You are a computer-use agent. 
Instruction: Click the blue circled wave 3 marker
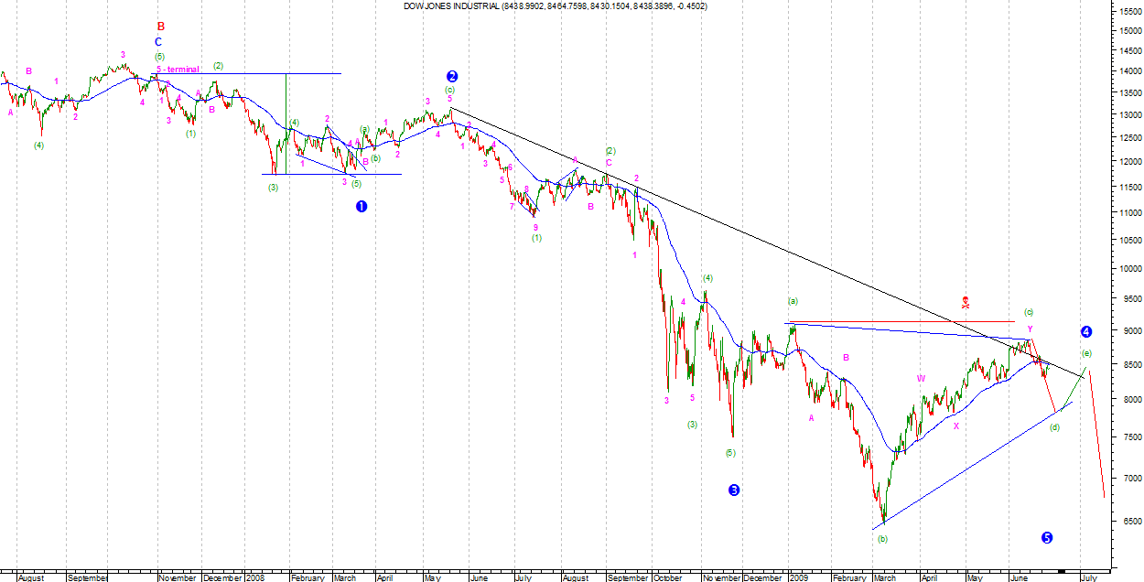[734, 490]
